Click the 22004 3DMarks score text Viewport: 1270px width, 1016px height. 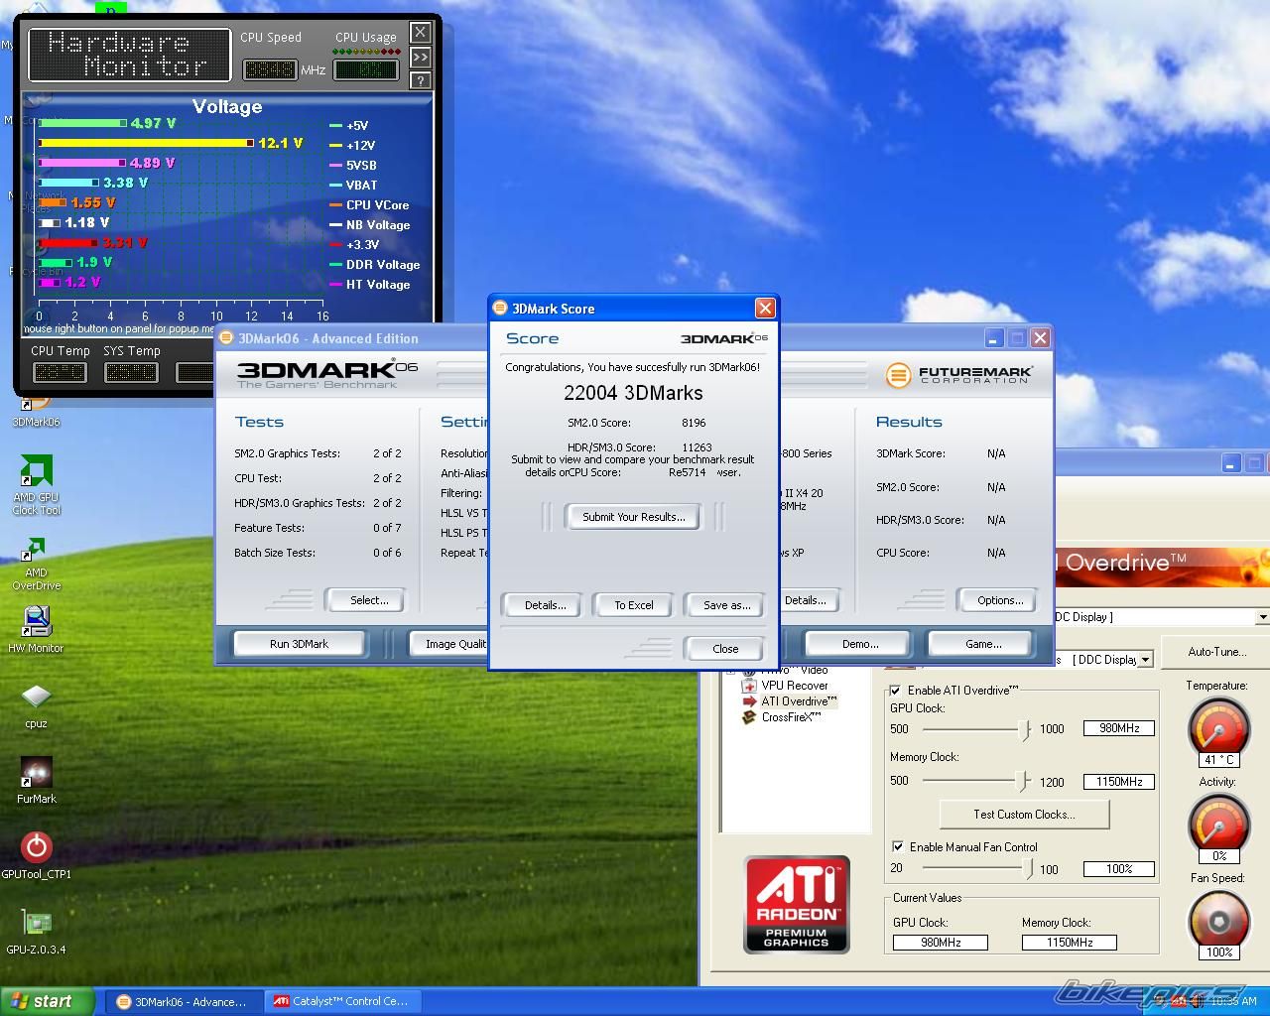click(633, 393)
